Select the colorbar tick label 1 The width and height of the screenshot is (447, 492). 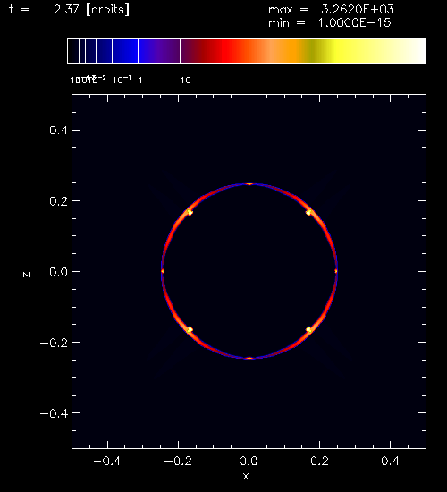140,81
